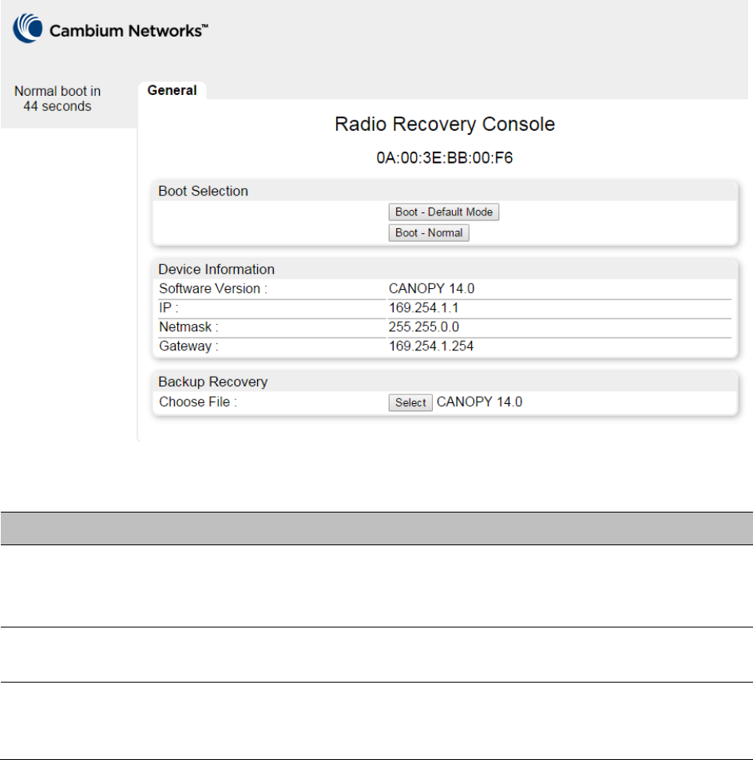Click the IP label

pos(168,308)
